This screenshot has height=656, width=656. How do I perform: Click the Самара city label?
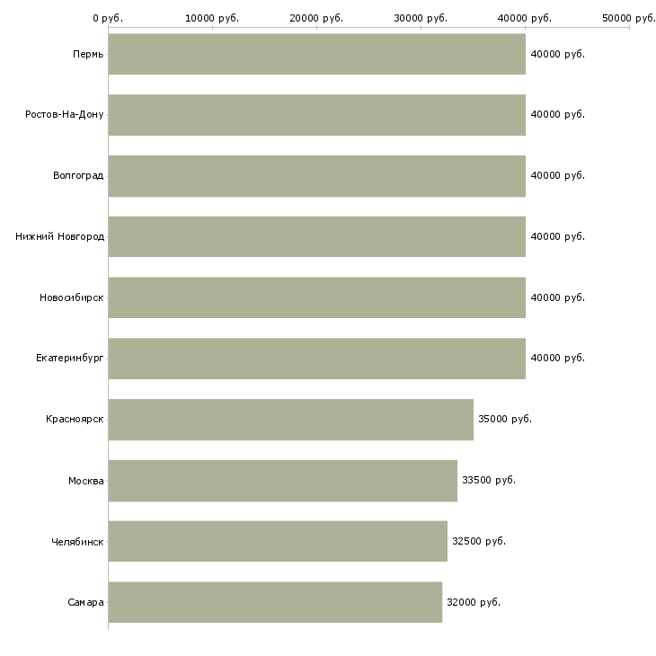pos(86,602)
